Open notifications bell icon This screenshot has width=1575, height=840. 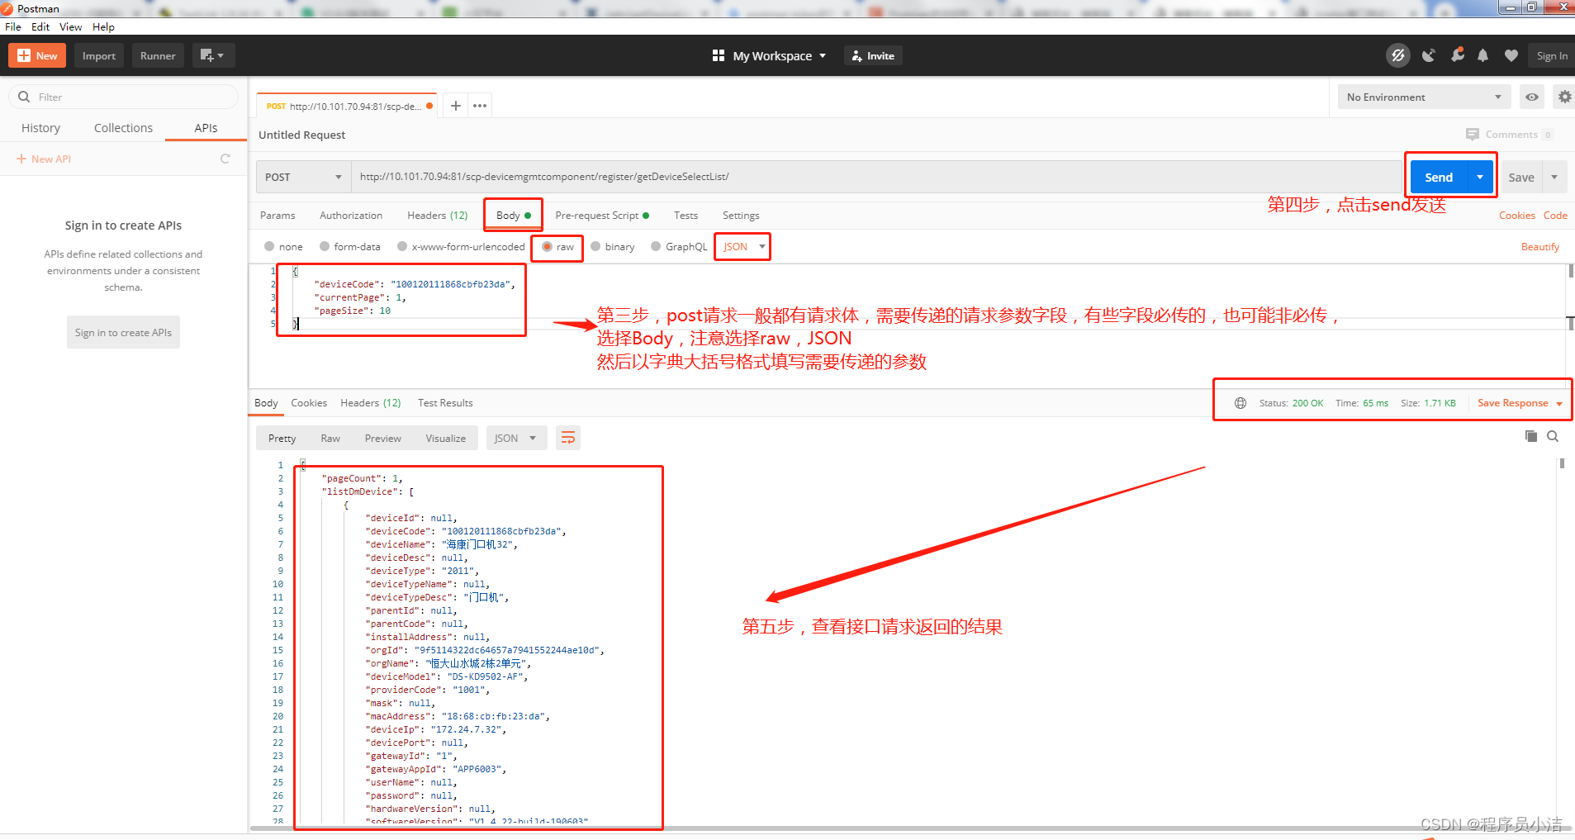pos(1483,55)
